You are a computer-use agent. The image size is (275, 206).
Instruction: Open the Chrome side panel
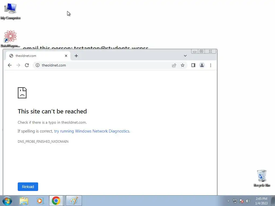click(193, 65)
